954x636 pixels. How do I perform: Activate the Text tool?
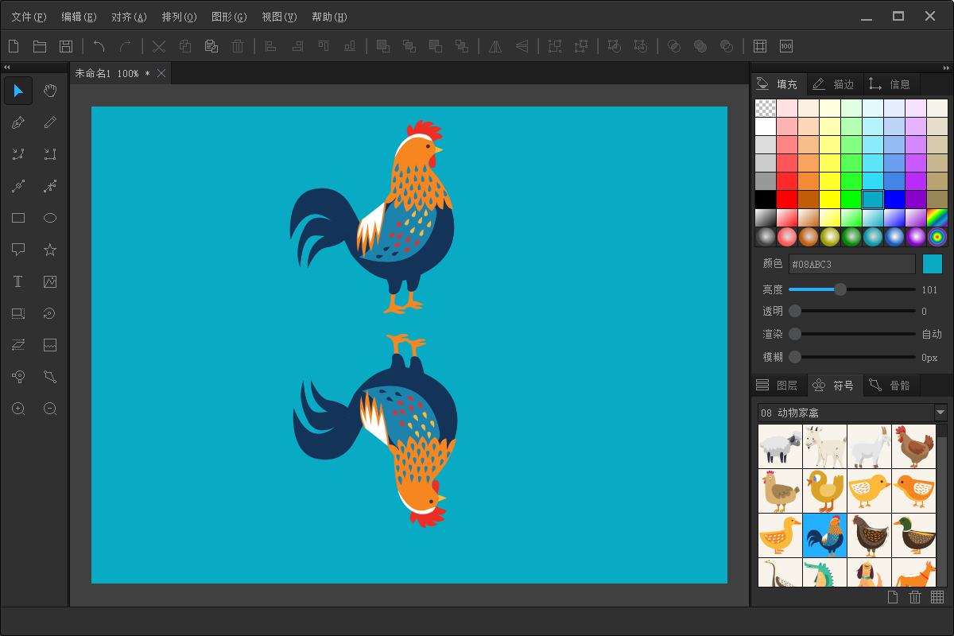coord(18,281)
